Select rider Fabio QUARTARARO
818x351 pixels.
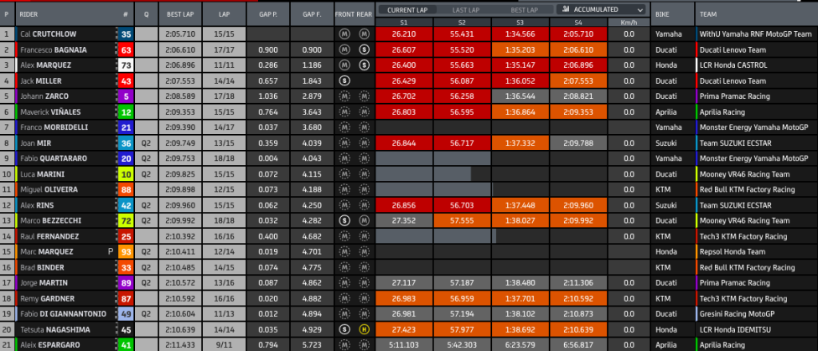(53, 158)
